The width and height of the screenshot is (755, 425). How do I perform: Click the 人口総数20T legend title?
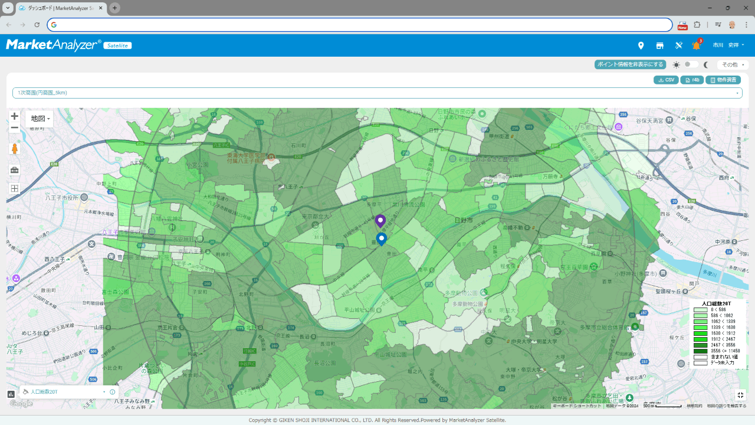[716, 303]
